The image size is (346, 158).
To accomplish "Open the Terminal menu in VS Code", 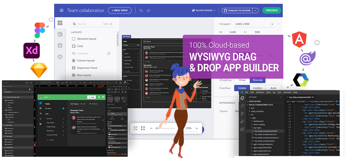I will 287,92.
